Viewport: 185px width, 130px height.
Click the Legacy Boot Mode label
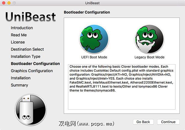pyautogui.click(x=149, y=57)
